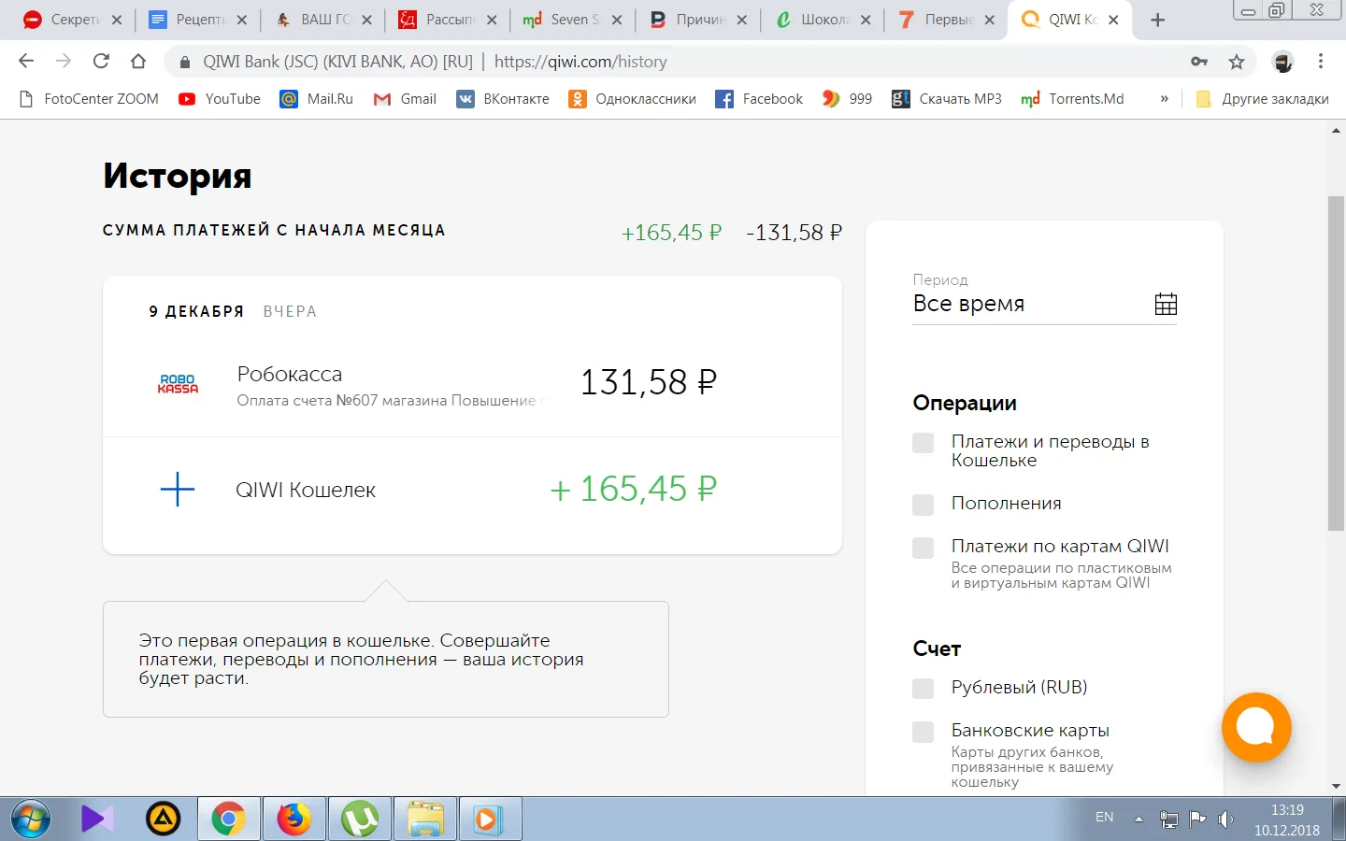Click the blue plus icon beside QIWI Кошелек

pyautogui.click(x=178, y=489)
